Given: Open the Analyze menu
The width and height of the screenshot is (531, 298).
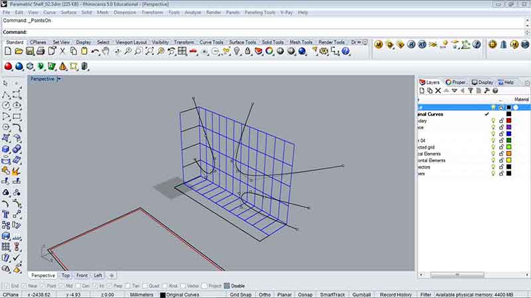Looking at the screenshot, I should (192, 13).
